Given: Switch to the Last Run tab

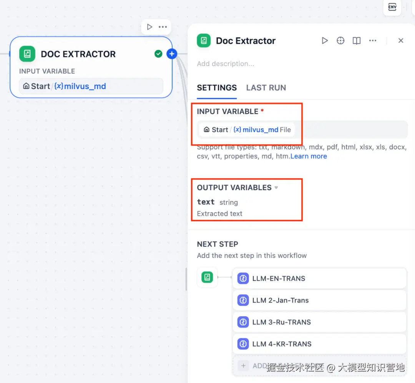Looking at the screenshot, I should 266,88.
